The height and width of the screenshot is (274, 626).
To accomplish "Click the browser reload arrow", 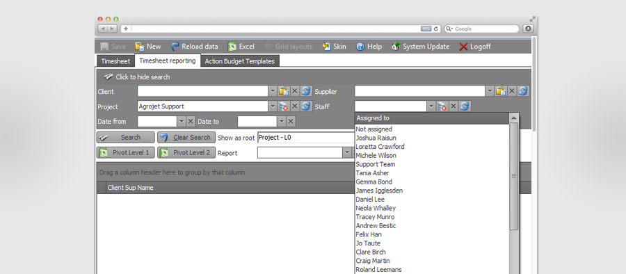I will (x=435, y=29).
